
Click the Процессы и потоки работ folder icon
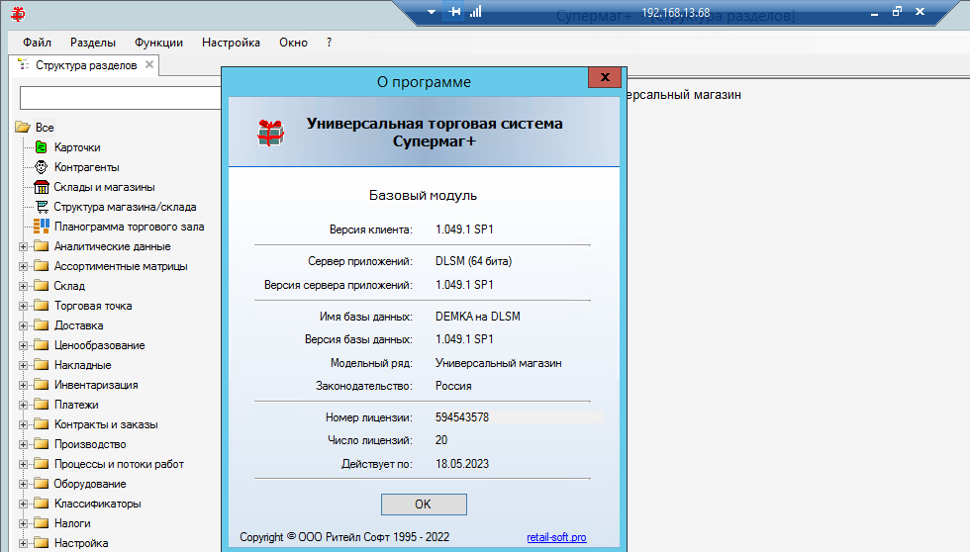pyautogui.click(x=42, y=464)
